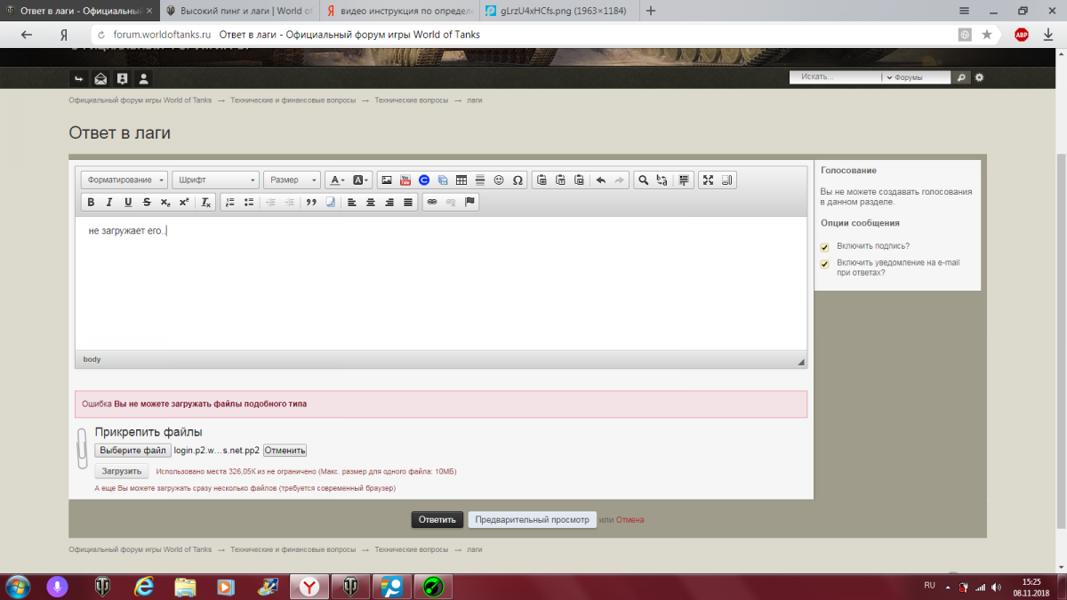Toggle 'Включить уведомление на e-mail' checkbox

(x=824, y=264)
